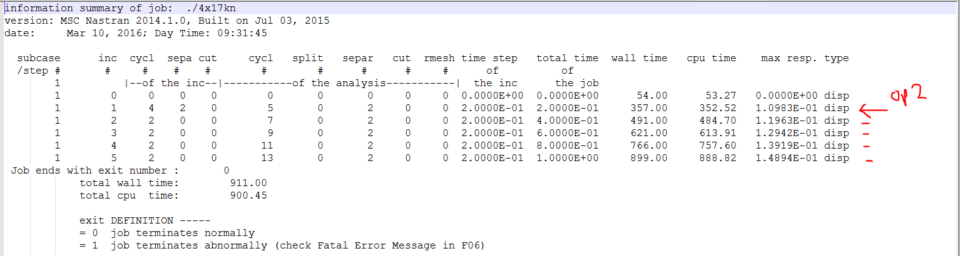Click max response value 1.4894E-01
Image resolution: width=960 pixels, height=256 pixels.
pos(786,158)
